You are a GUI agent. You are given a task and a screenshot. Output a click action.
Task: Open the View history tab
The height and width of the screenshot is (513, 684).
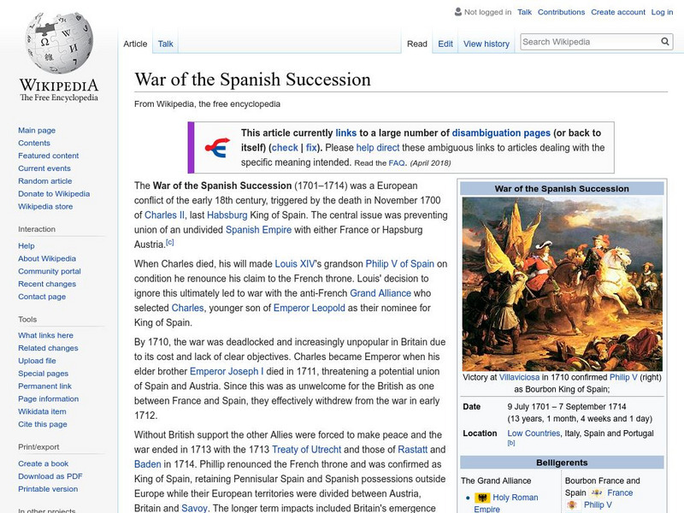click(x=486, y=43)
